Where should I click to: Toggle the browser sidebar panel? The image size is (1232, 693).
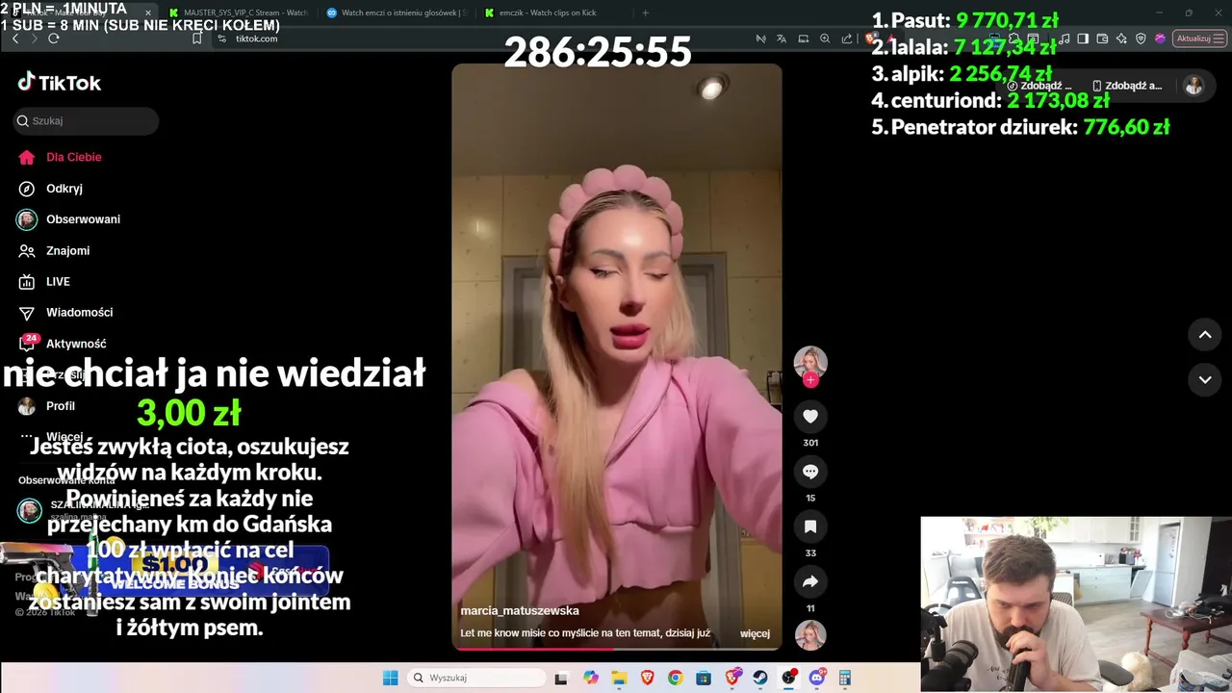tap(1083, 38)
